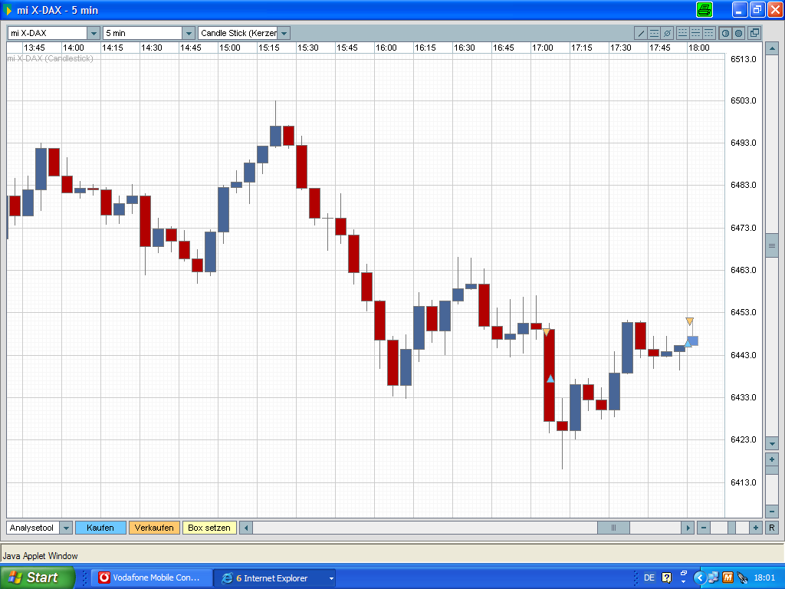This screenshot has width=785, height=589.
Task: Choose grid style with solid top line
Action: coord(708,34)
